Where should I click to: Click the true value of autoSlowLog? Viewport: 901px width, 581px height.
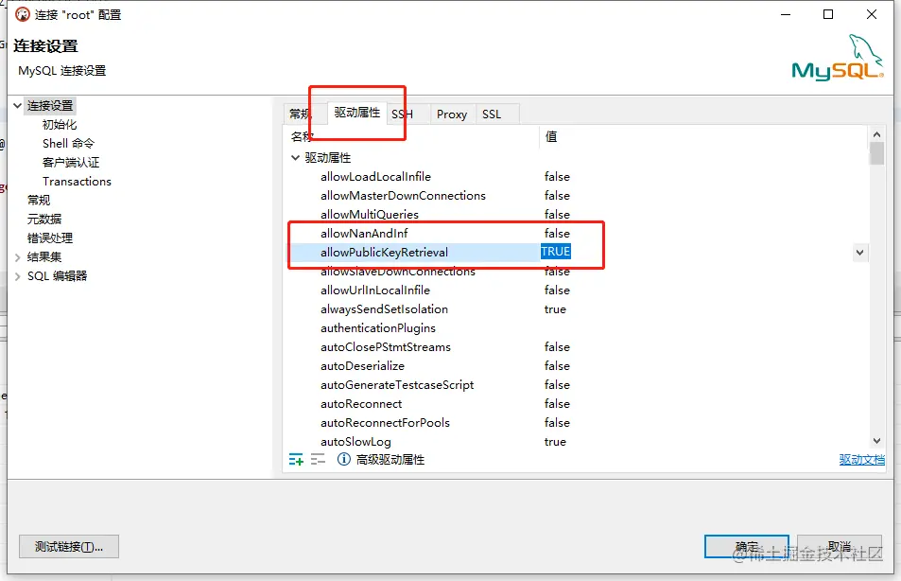555,442
